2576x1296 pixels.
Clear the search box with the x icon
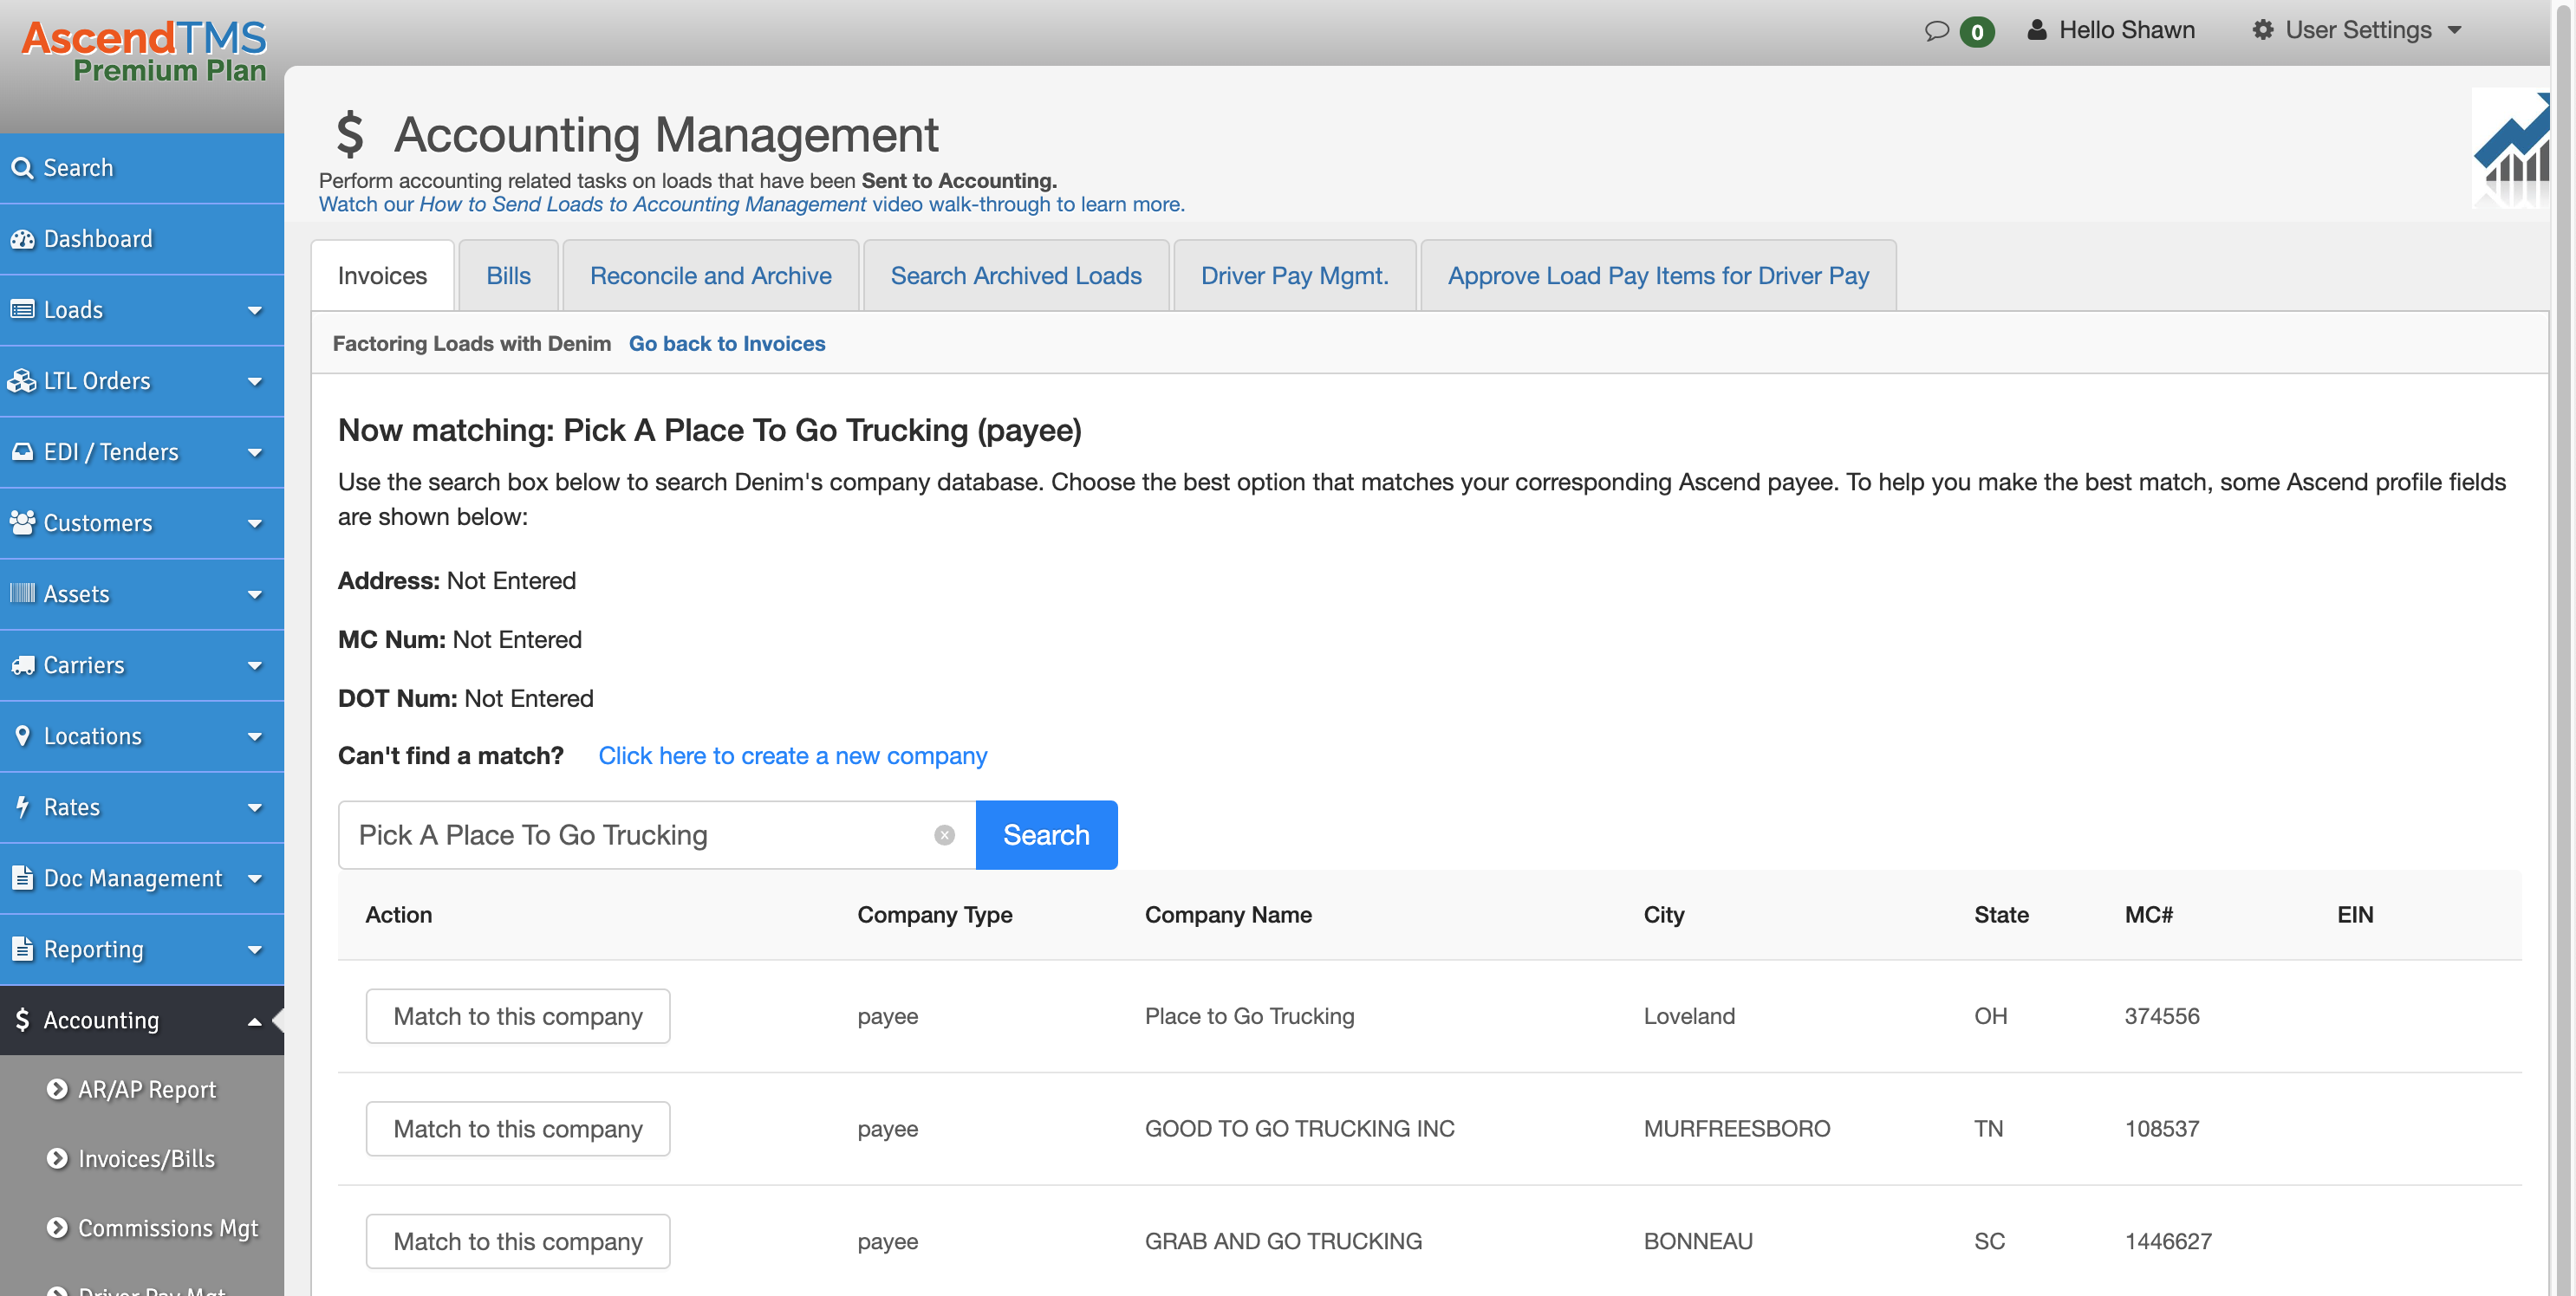[x=944, y=834]
